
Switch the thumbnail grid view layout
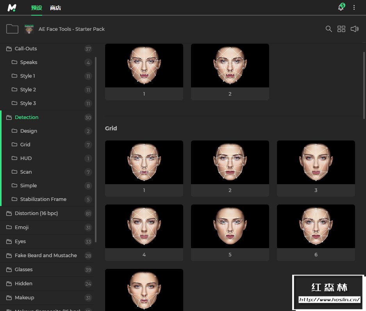[341, 29]
